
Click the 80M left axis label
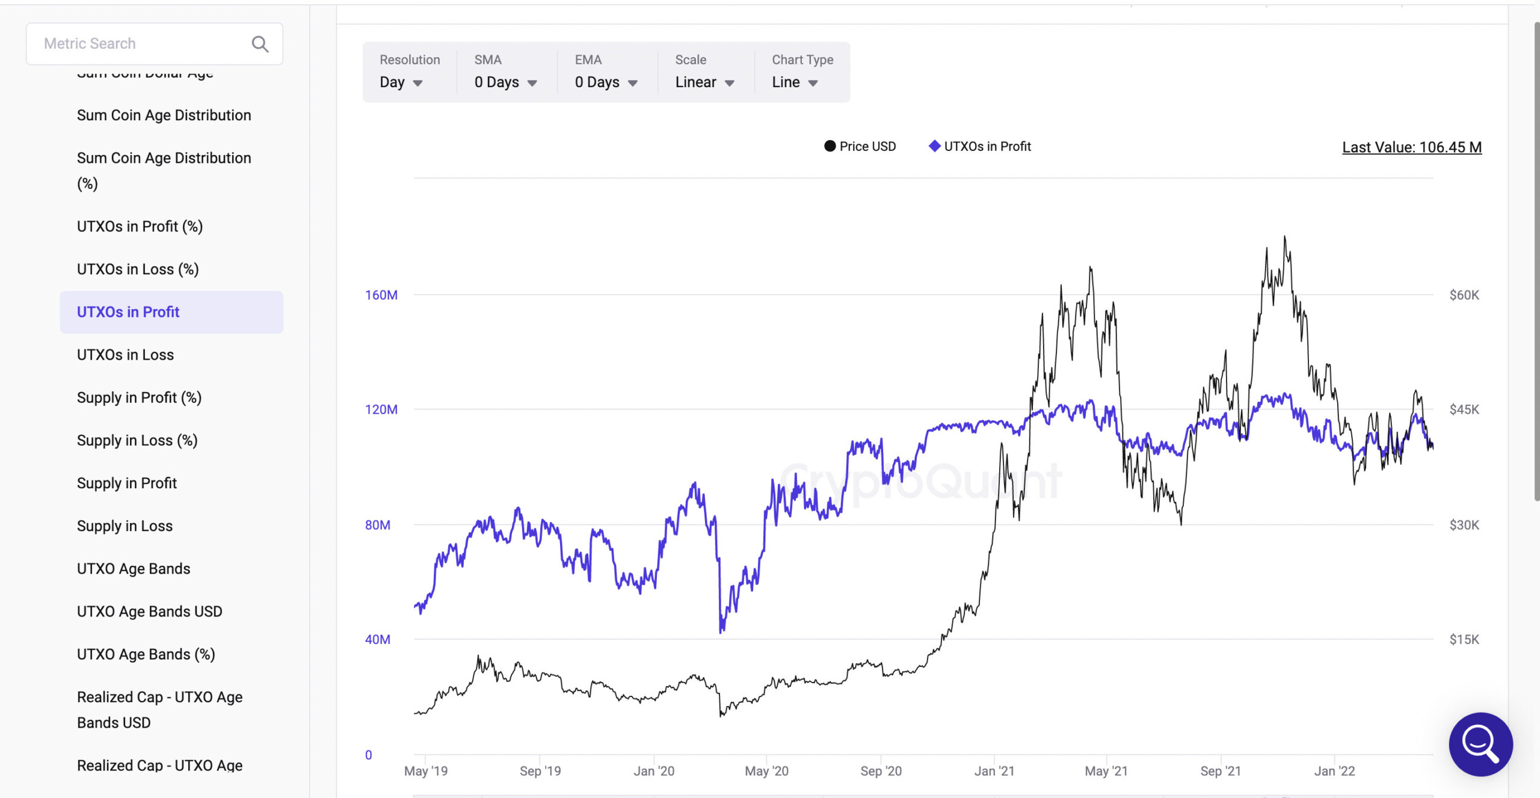pos(378,525)
